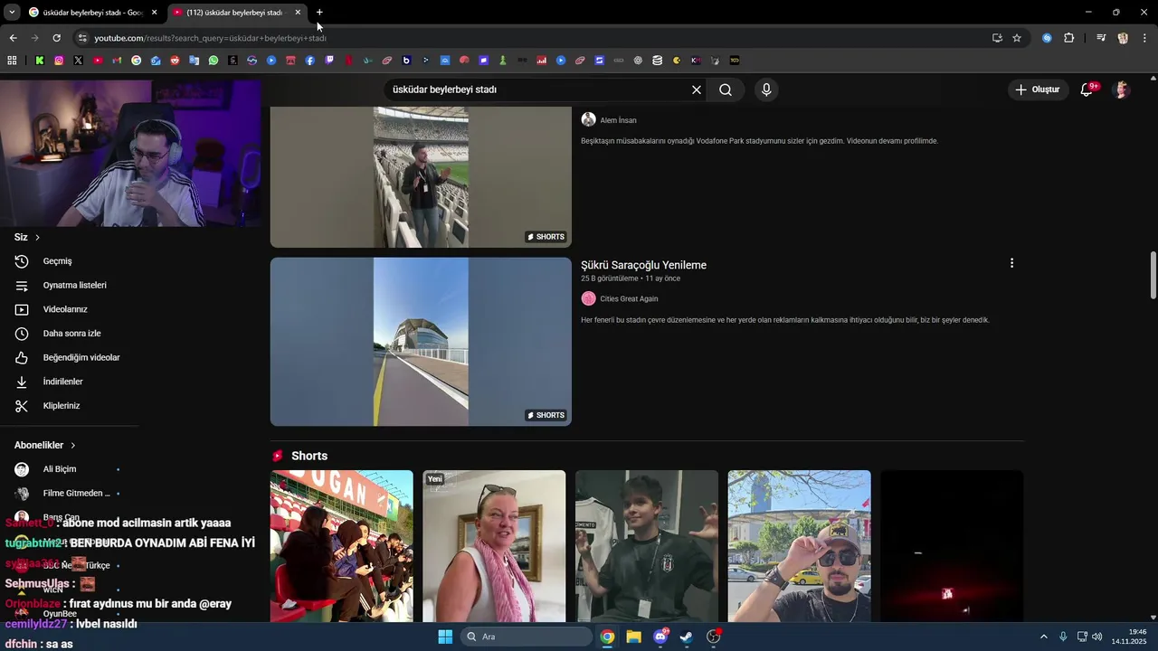Image resolution: width=1158 pixels, height=651 pixels.
Task: Open a new browser tab
Action: pyautogui.click(x=319, y=13)
